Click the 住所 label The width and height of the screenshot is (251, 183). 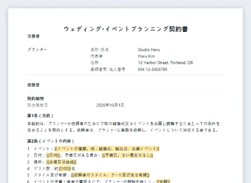pyautogui.click(x=95, y=63)
